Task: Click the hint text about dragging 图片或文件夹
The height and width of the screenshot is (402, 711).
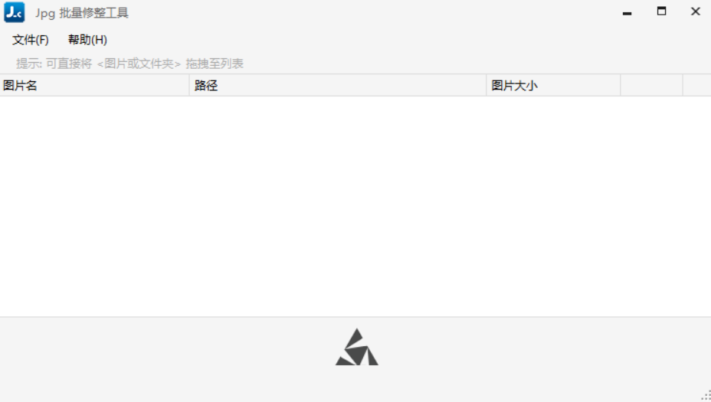Action: (129, 64)
